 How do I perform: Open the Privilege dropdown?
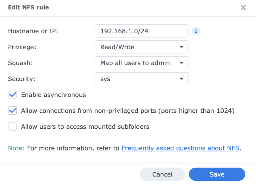point(141,47)
